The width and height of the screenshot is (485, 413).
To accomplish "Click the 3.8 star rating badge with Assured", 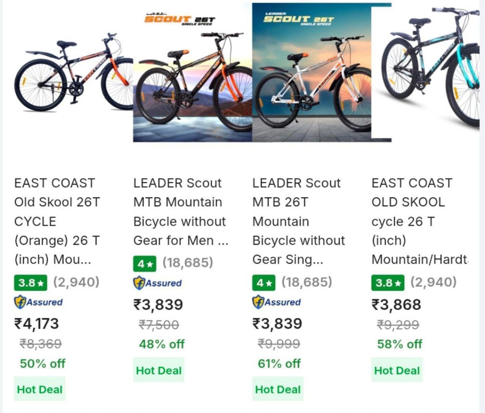I will point(30,283).
